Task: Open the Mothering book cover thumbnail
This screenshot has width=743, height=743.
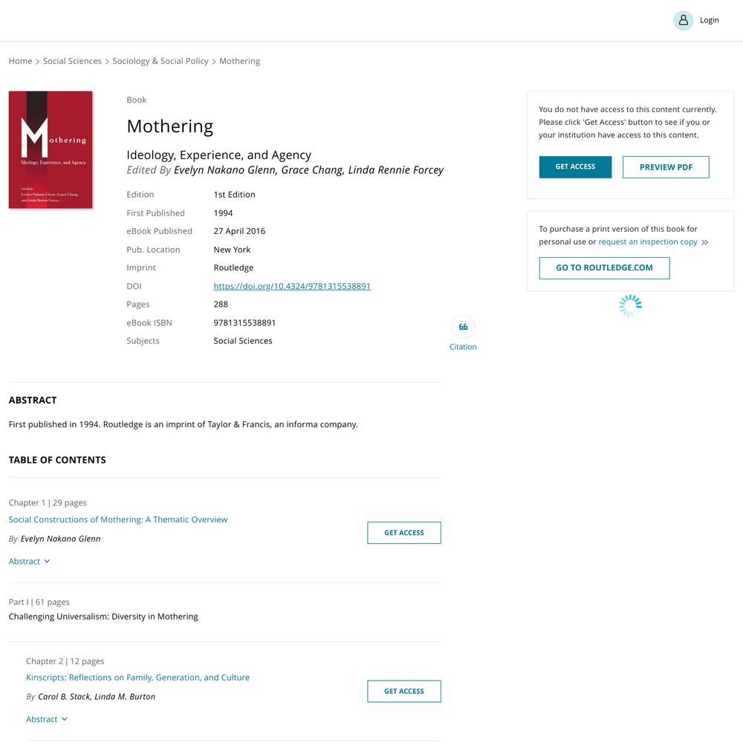Action: tap(51, 150)
